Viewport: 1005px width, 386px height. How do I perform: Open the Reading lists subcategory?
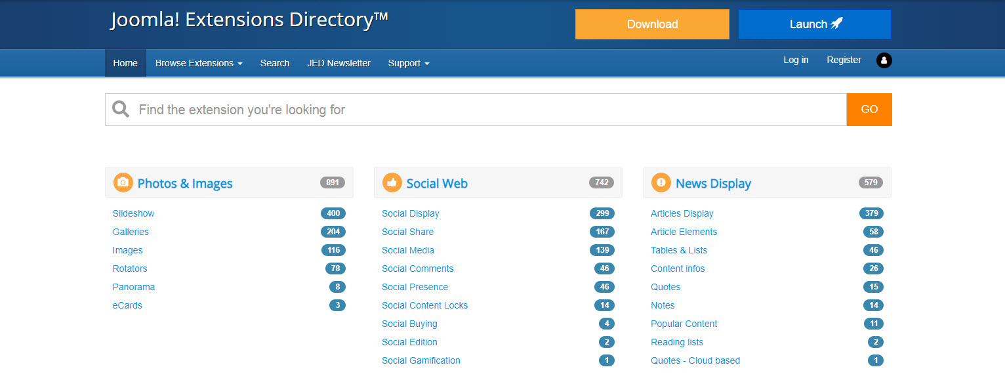coord(677,342)
